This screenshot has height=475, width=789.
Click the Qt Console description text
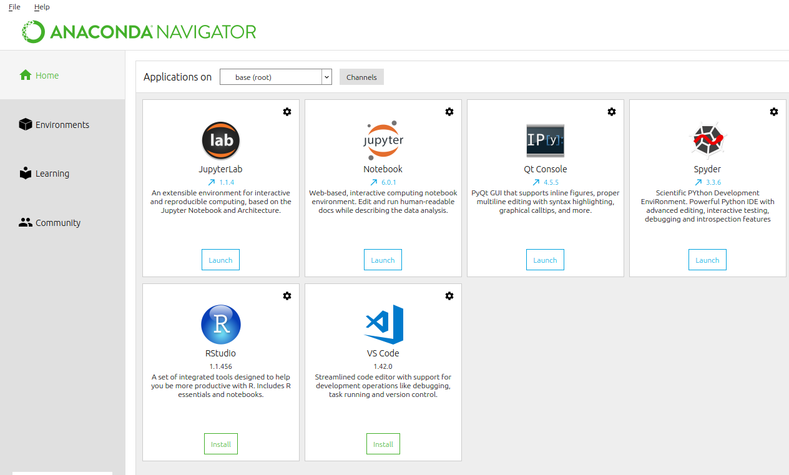(546, 202)
